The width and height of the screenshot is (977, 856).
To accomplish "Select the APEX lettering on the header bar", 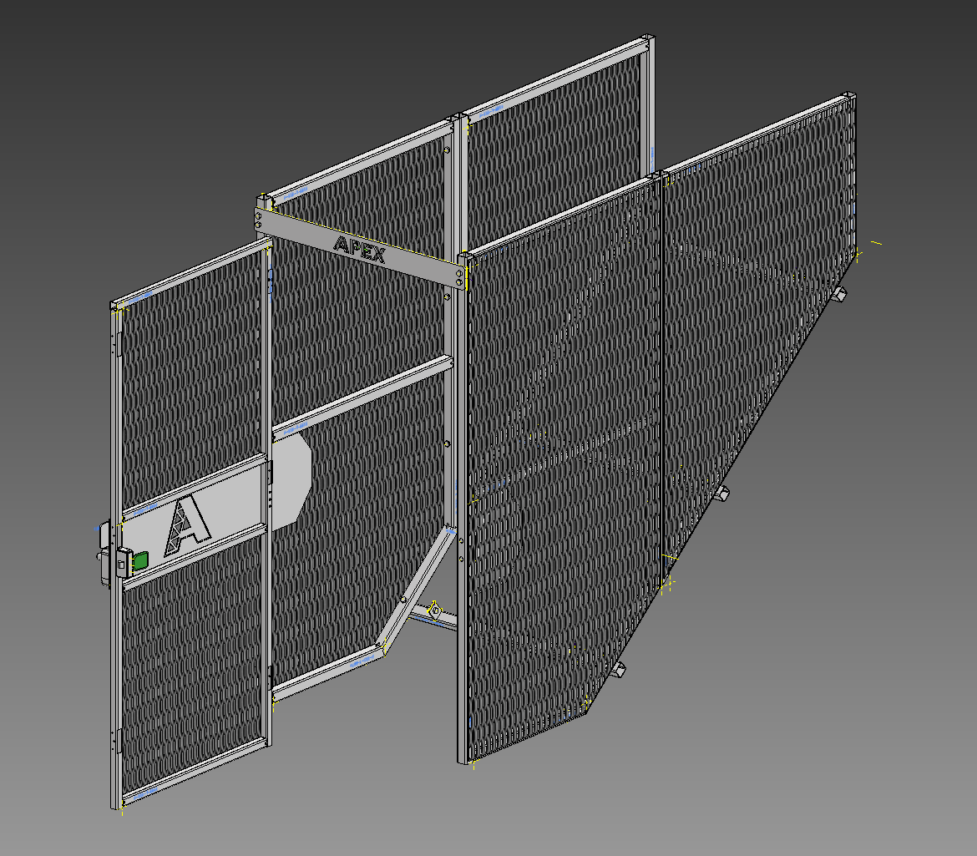I will click(360, 249).
